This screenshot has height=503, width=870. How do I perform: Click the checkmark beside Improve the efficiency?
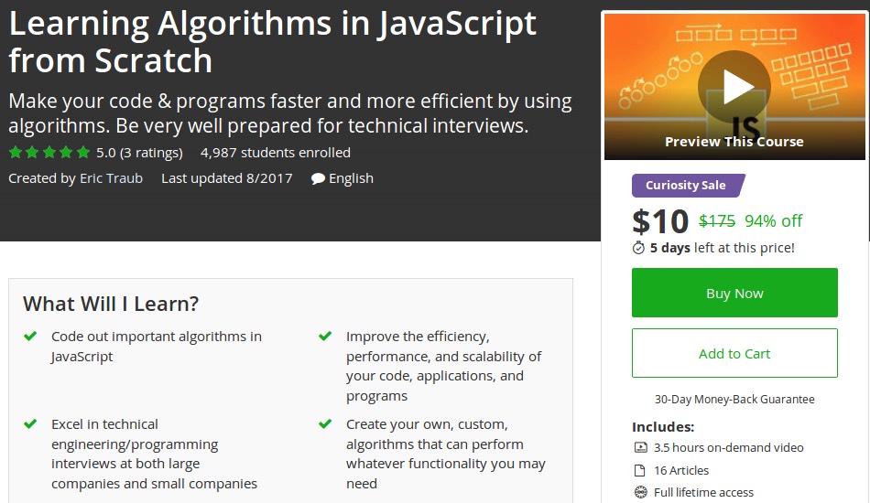[325, 337]
